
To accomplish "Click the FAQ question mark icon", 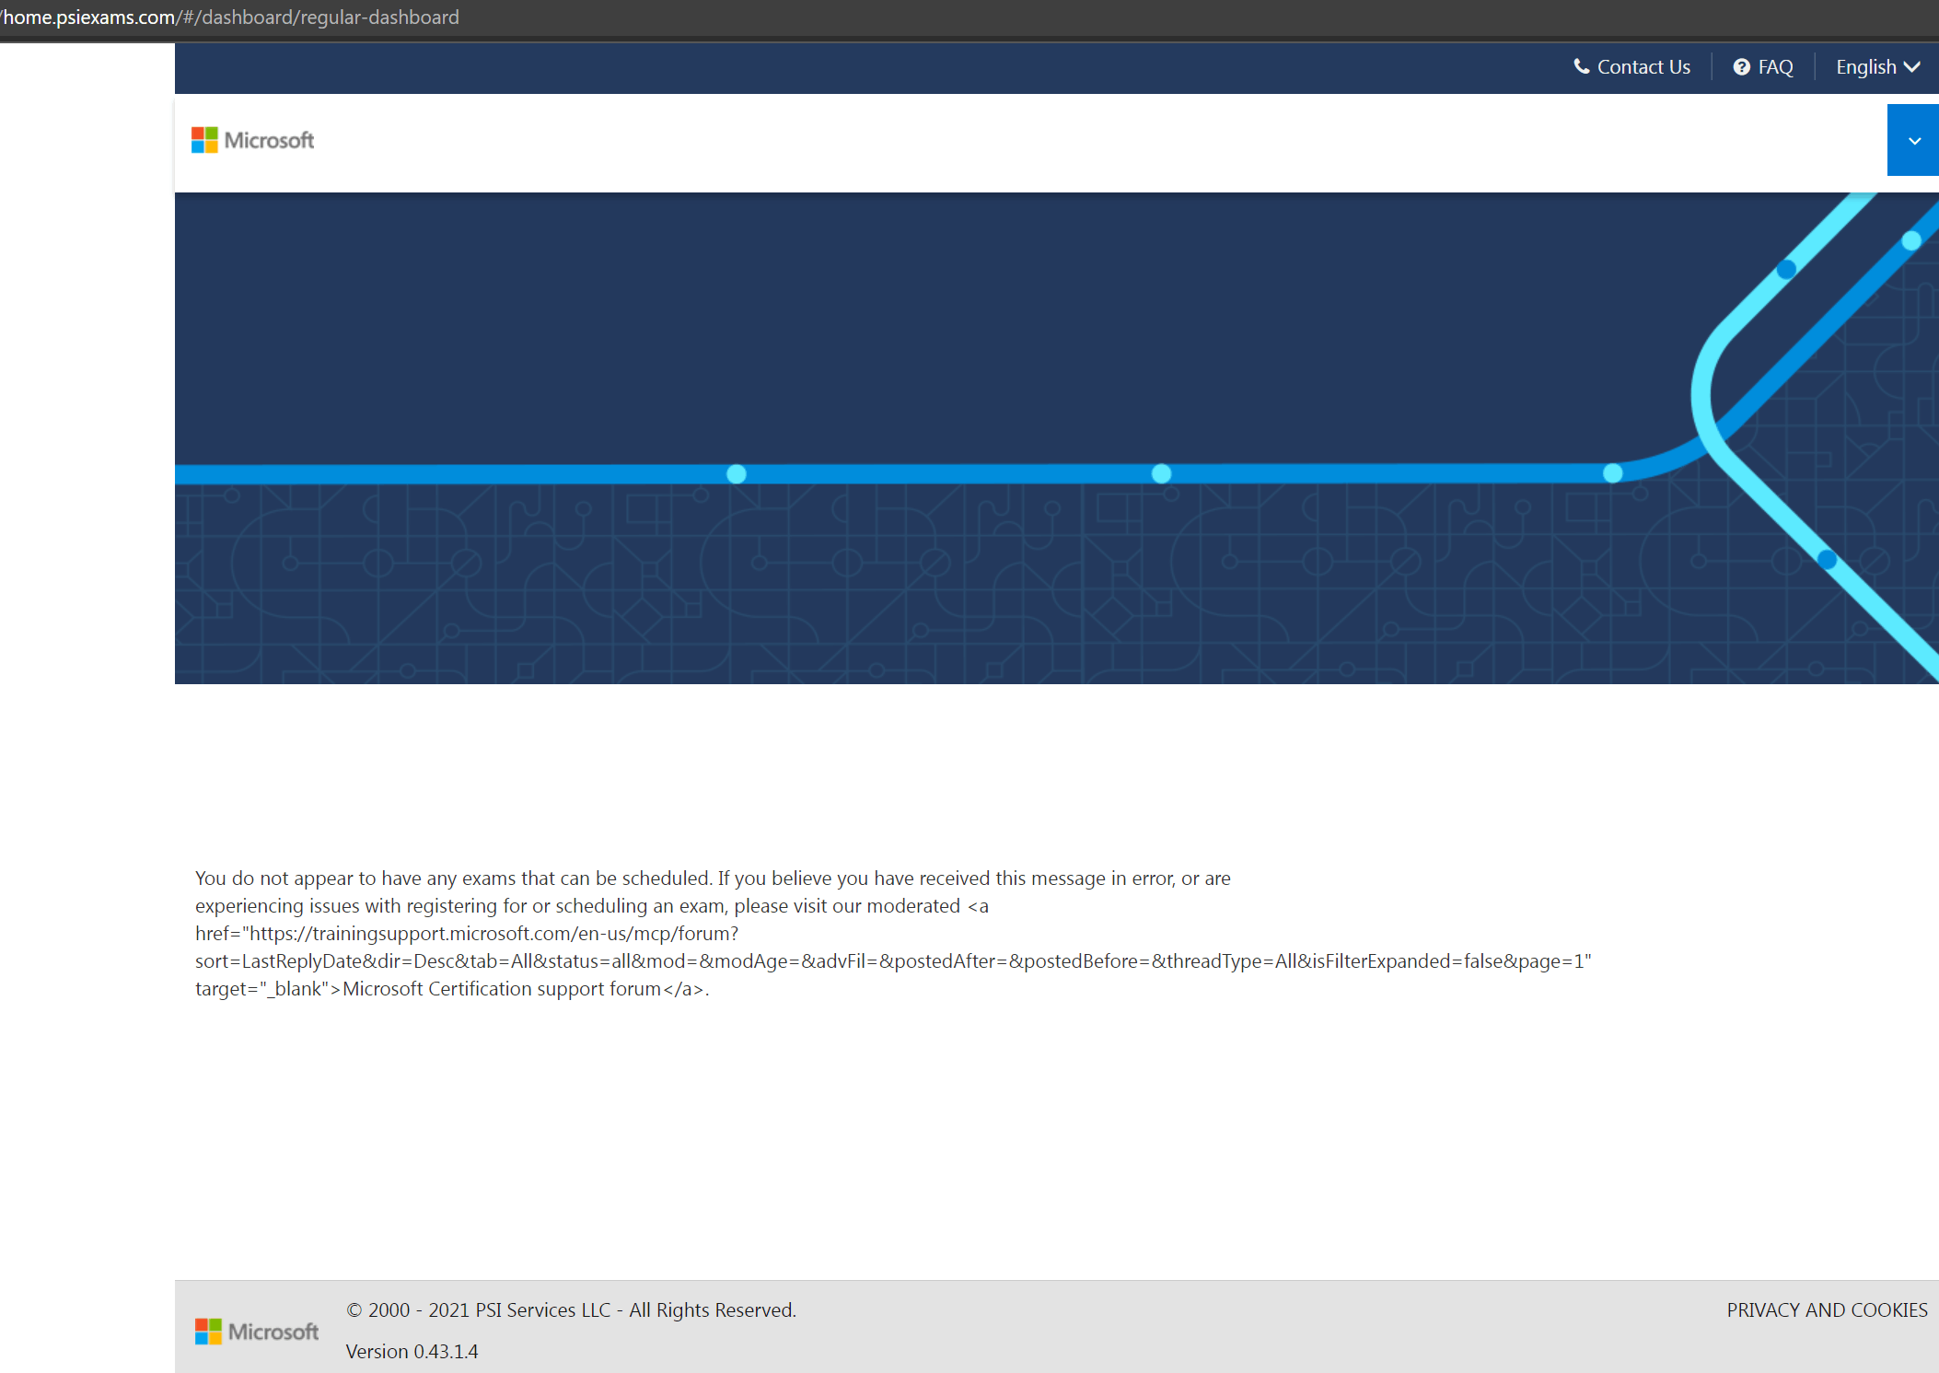I will point(1740,67).
